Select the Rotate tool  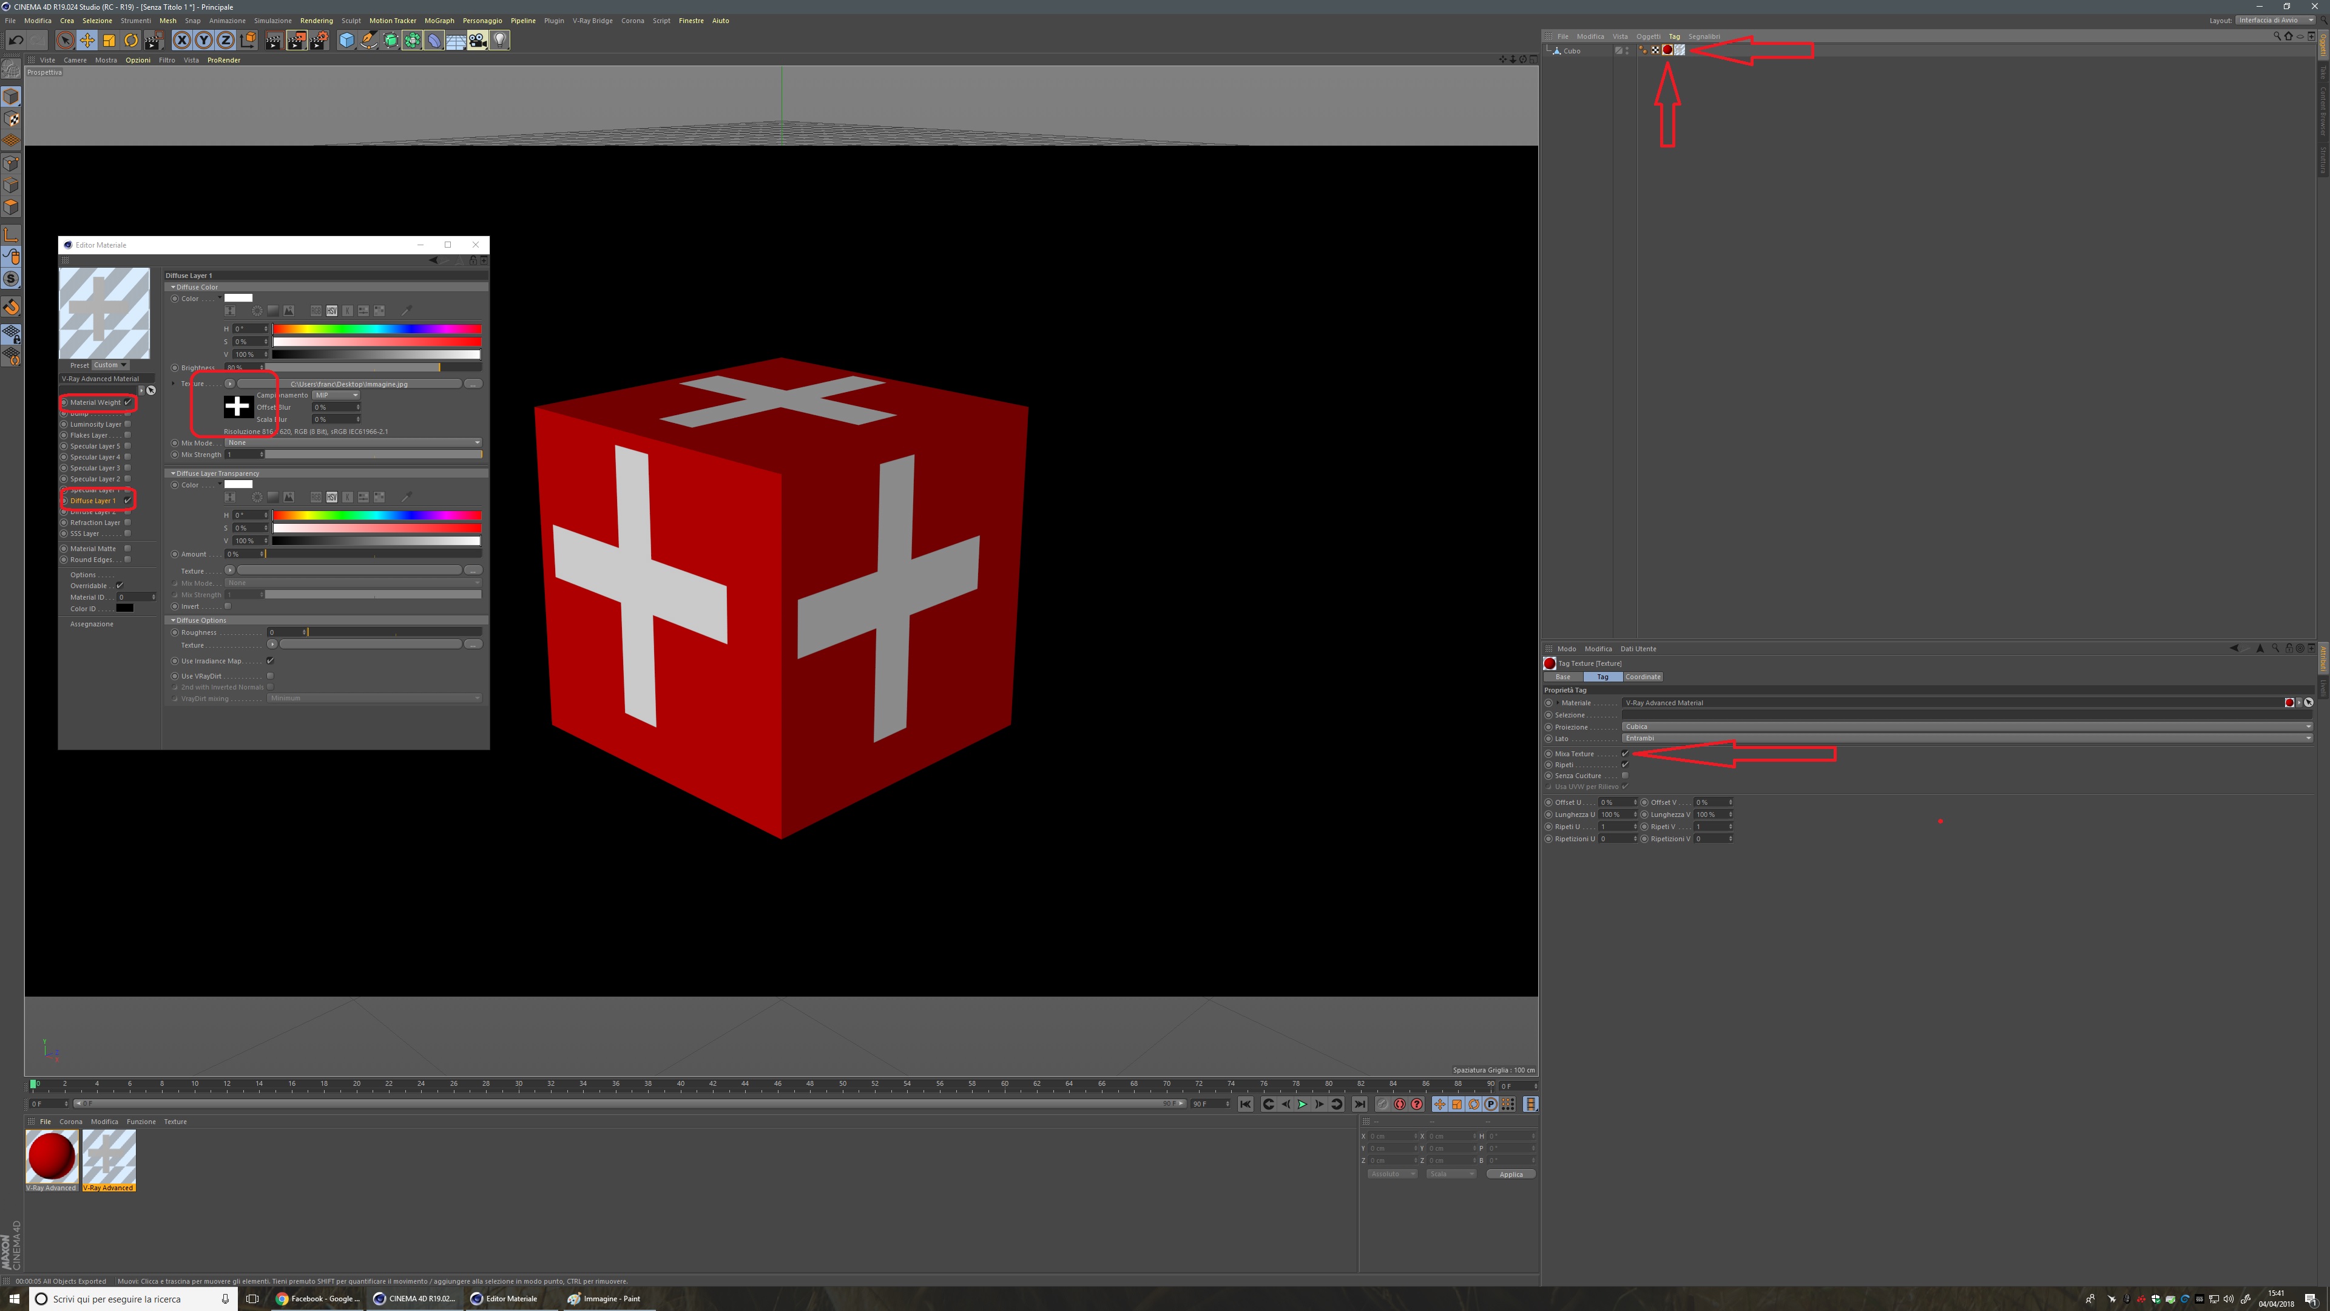(131, 40)
